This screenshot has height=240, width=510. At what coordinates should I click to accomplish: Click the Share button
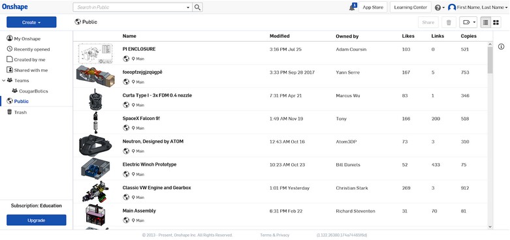coord(428,22)
